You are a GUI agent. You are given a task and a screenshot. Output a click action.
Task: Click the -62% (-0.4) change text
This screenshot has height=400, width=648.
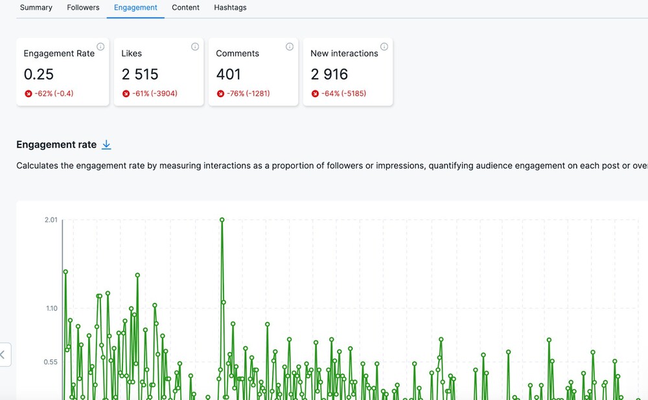click(x=54, y=94)
